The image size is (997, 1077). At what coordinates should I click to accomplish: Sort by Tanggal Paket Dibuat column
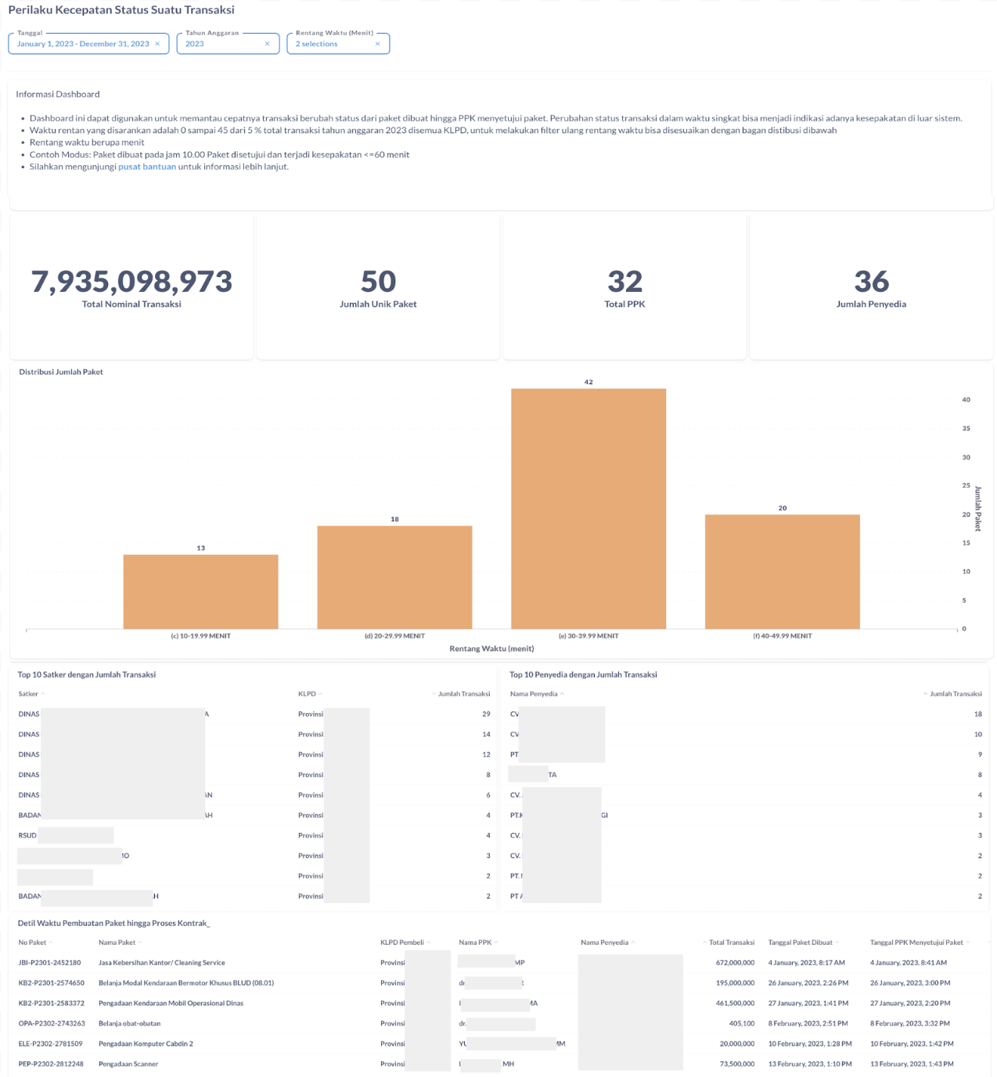800,943
